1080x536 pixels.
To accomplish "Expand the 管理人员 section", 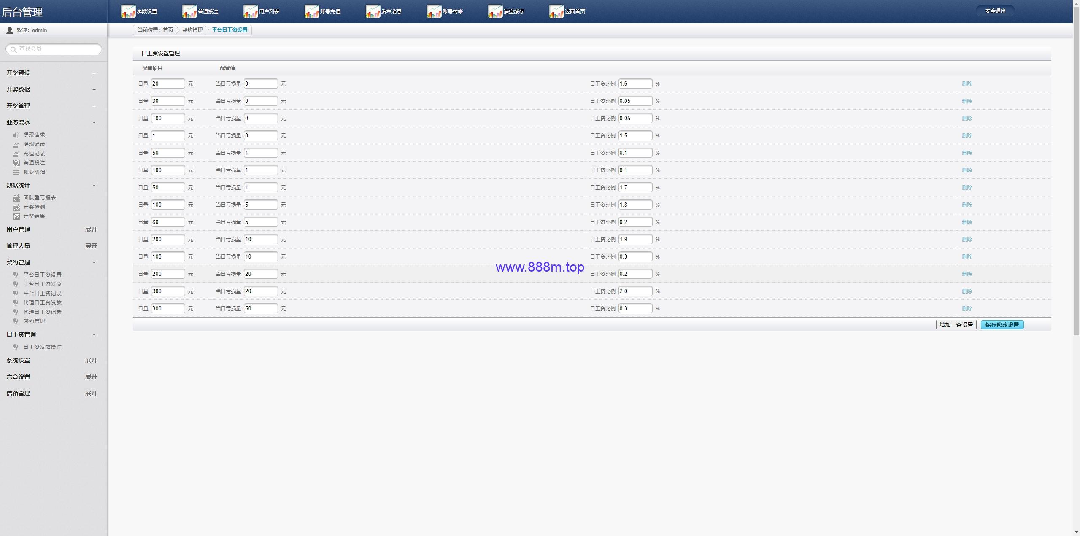I will click(x=91, y=246).
